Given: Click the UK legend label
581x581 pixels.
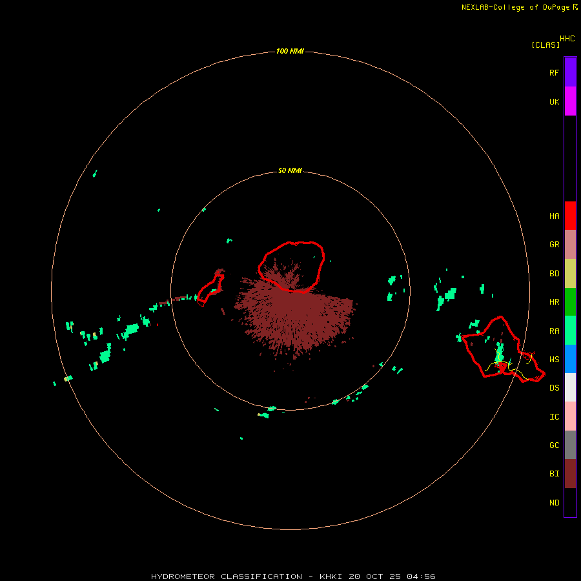Looking at the screenshot, I should pos(554,101).
